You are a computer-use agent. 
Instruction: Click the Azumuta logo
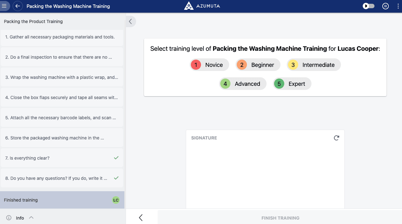tap(202, 6)
